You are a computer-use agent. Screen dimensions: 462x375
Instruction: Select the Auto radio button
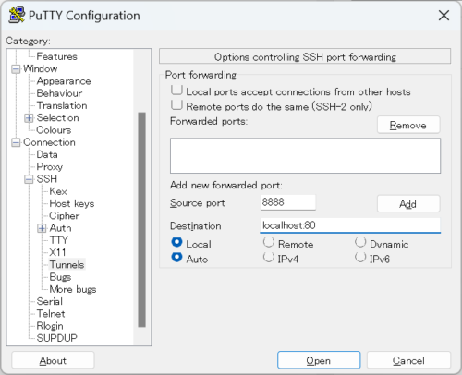[x=176, y=258]
